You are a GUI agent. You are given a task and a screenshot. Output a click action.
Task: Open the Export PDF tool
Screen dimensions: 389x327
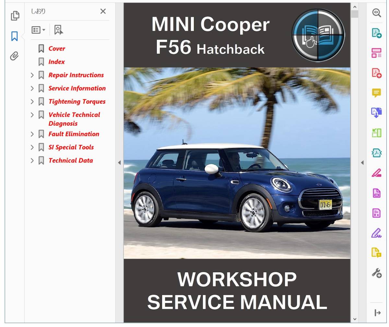tap(376, 33)
